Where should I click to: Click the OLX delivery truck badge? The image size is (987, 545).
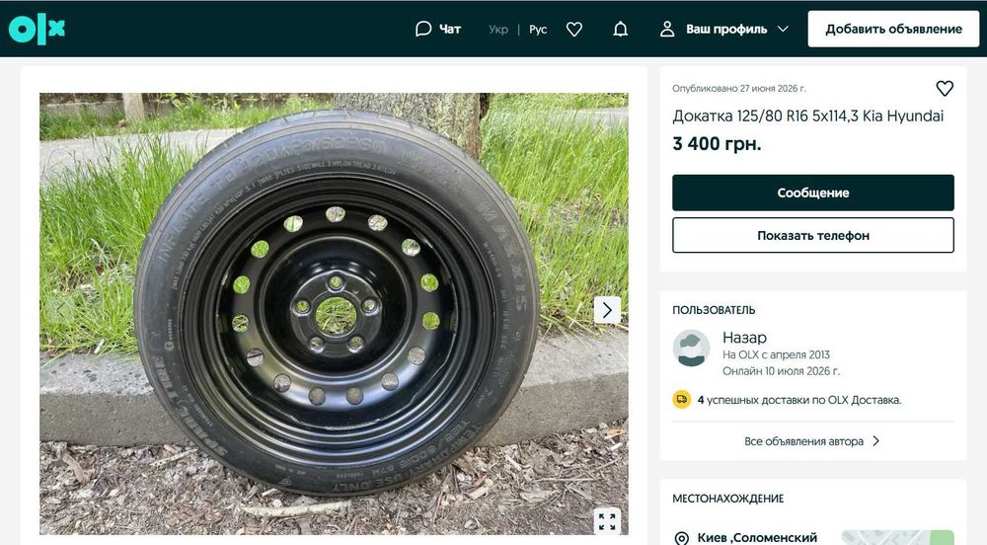(682, 400)
